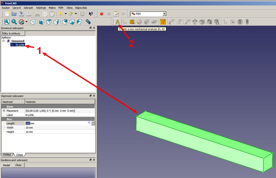
Task: Collapse the Unnamed document tree node
Action: point(3,41)
